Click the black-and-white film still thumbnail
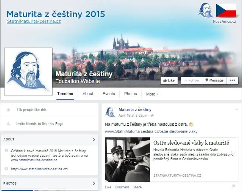The width and height of the screenshot is (242, 191). point(127,160)
